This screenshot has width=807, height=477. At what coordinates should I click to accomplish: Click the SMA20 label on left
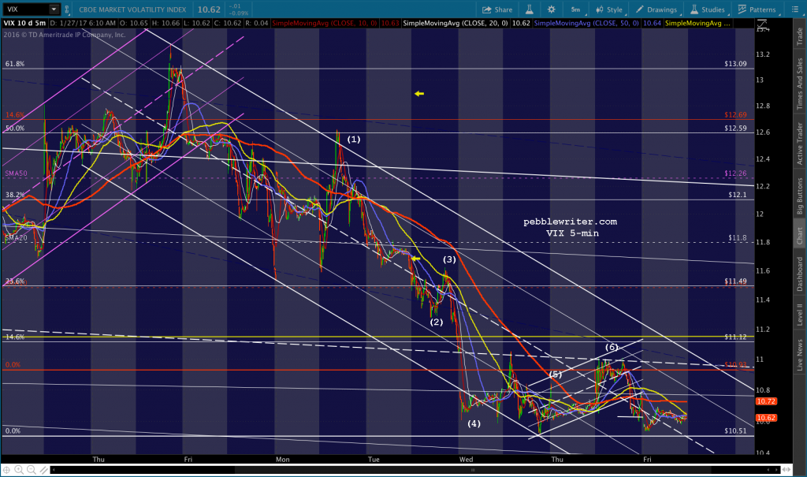coord(16,238)
